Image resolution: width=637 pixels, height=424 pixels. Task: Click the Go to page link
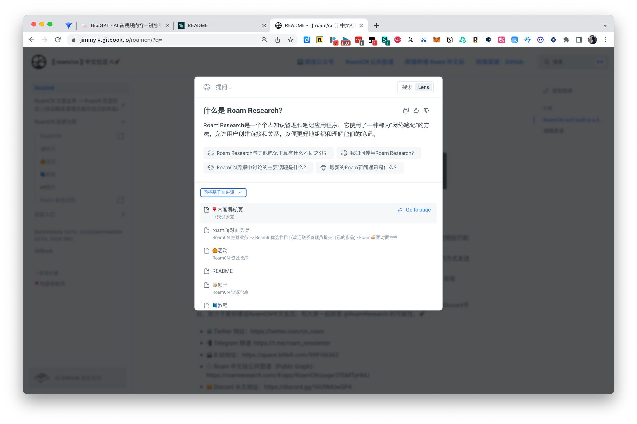414,210
